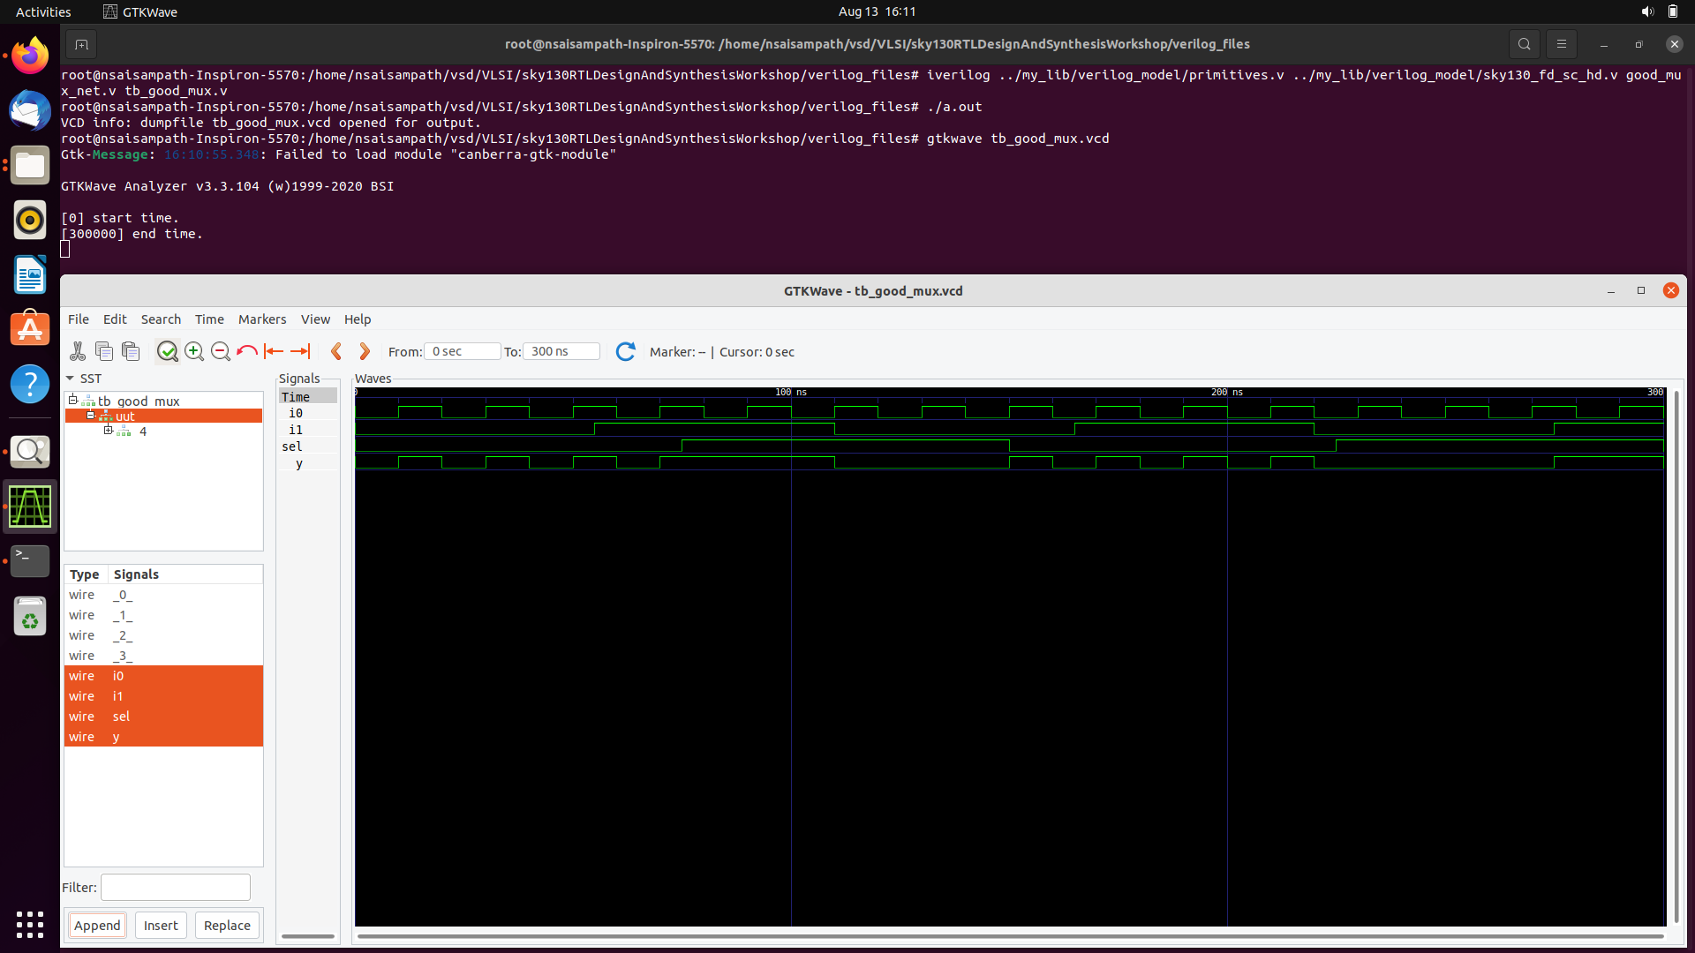Click the Zoom Out magnifier icon
1695x953 pixels.
coord(221,351)
